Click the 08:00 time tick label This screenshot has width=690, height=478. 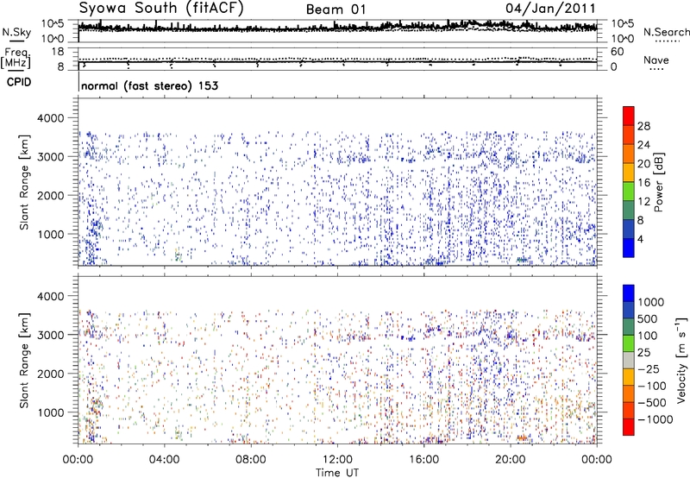(251, 460)
